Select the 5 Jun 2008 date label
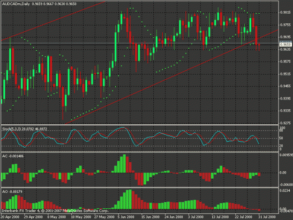Viewport: 293px width, 220px height. pos(126,217)
